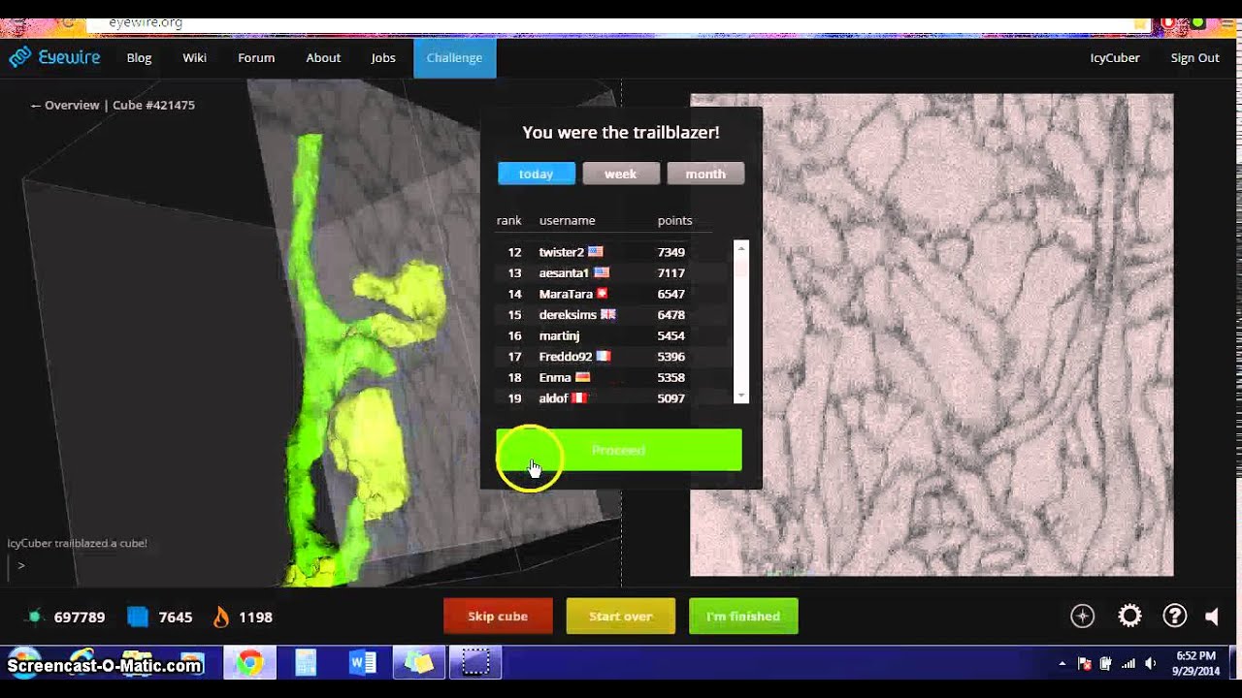1242x698 pixels.
Task: Select martinj in leaderboard
Action: [559, 336]
